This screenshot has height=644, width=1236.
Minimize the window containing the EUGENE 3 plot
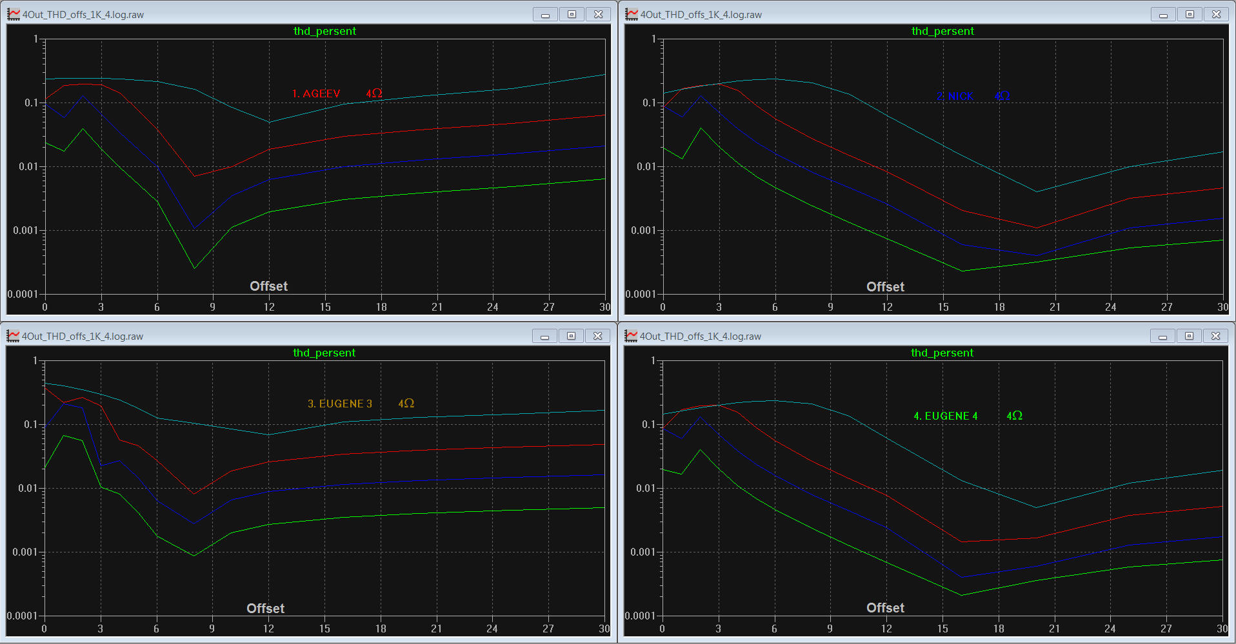click(x=544, y=336)
